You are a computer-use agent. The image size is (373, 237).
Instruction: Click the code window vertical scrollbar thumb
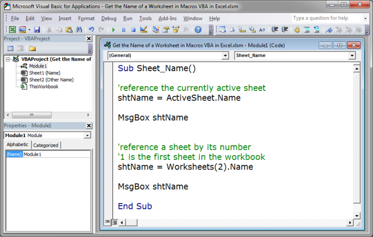pyautogui.click(x=356, y=138)
